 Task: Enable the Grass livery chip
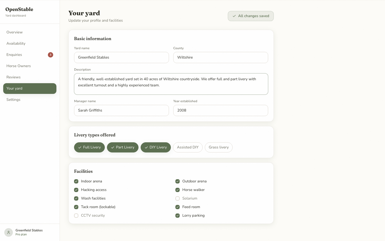point(219,147)
